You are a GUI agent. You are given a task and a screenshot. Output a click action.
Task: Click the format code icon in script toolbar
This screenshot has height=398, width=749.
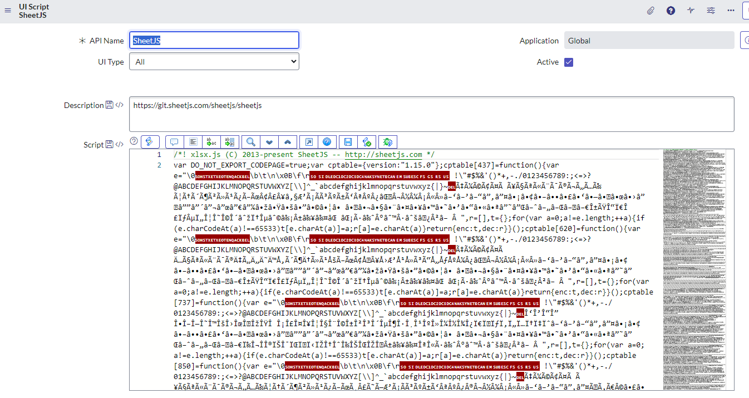tap(193, 142)
